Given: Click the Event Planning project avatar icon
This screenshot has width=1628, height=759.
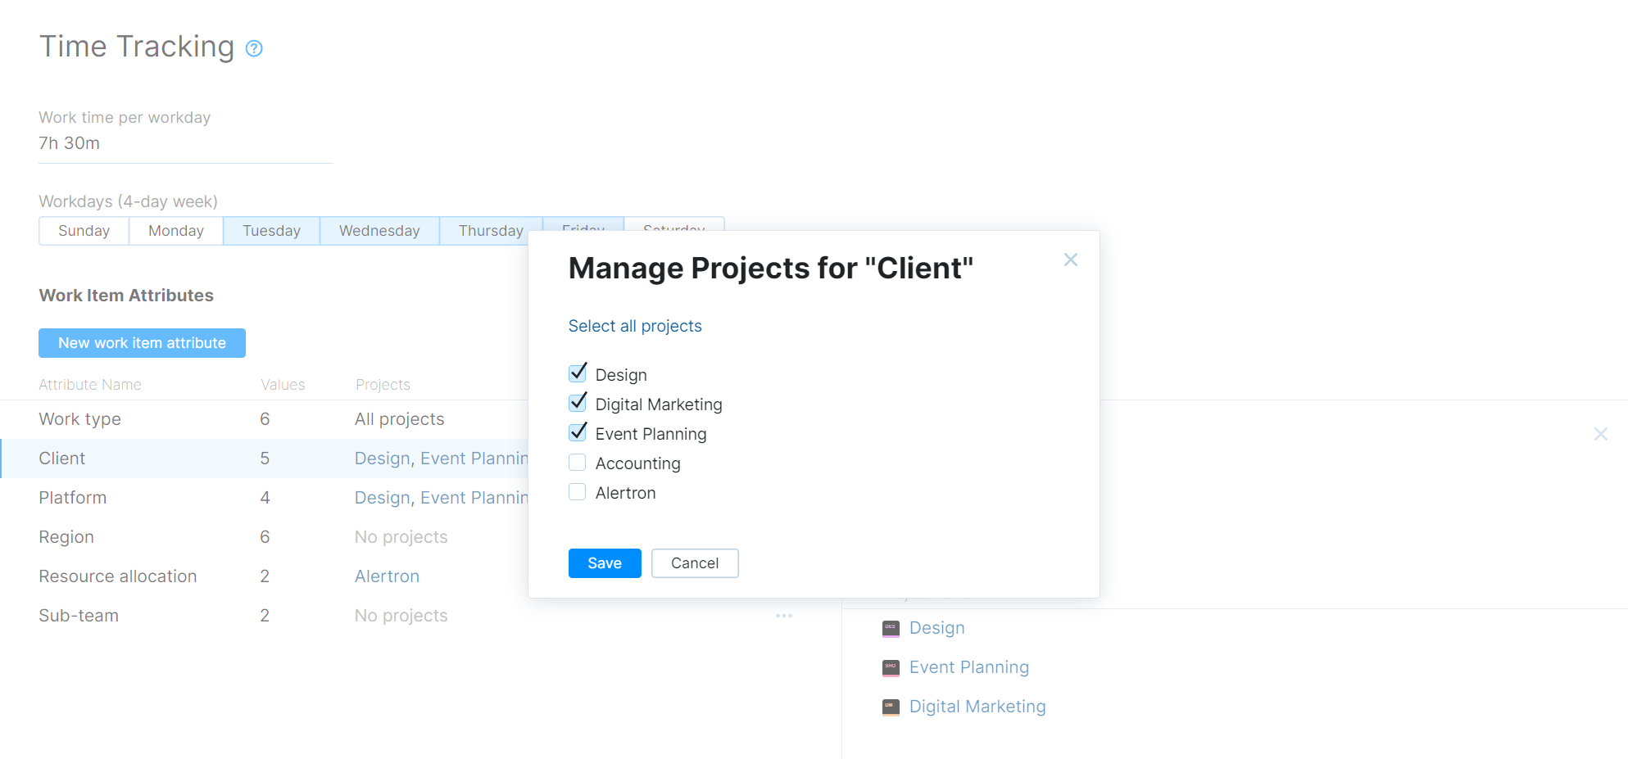Looking at the screenshot, I should [x=891, y=667].
